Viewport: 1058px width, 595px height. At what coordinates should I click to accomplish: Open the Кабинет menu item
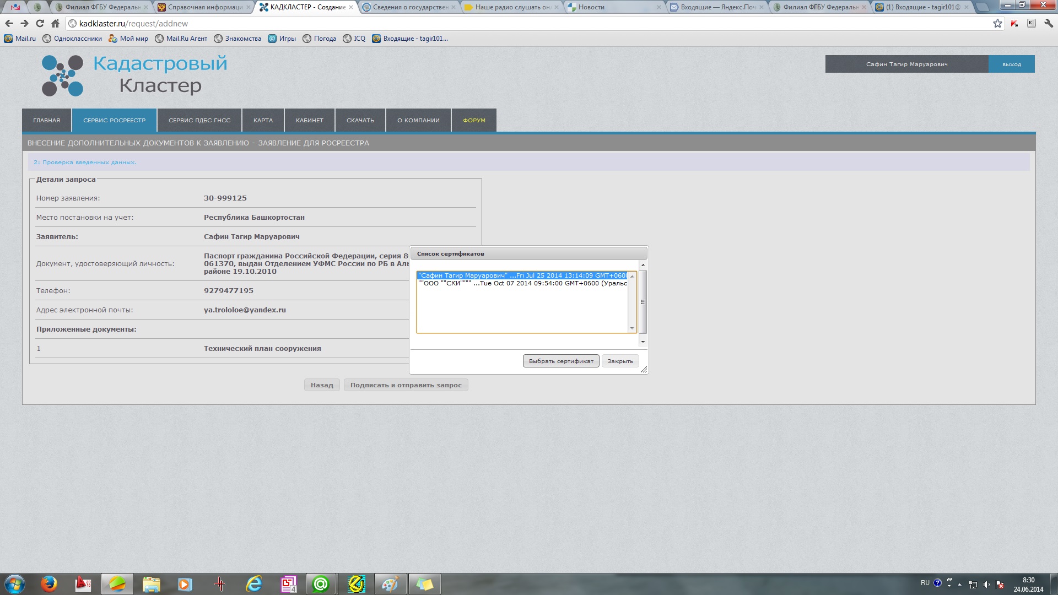pos(309,120)
